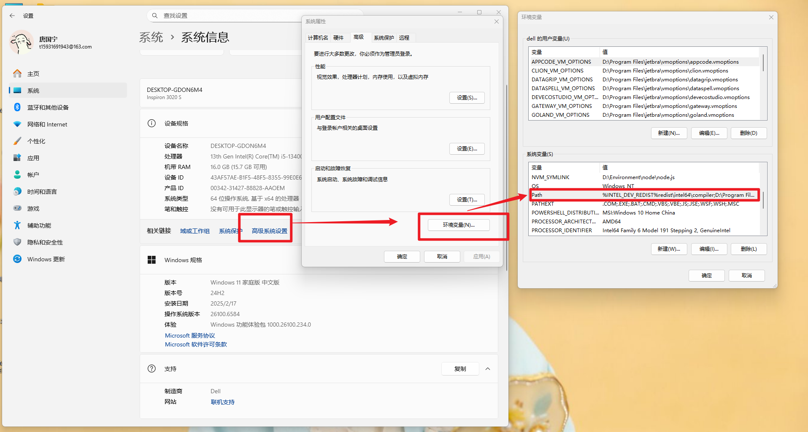Click Cancel in System Properties dialog
Image resolution: width=808 pixels, height=432 pixels.
coord(442,257)
